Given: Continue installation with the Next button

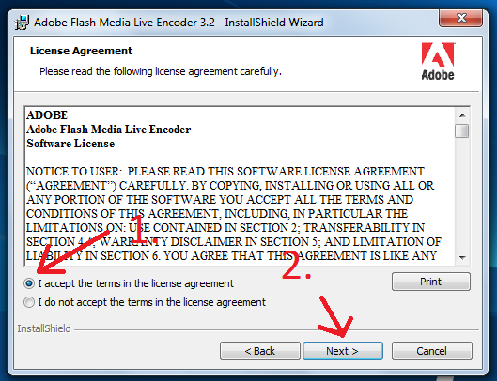Looking at the screenshot, I should [343, 351].
